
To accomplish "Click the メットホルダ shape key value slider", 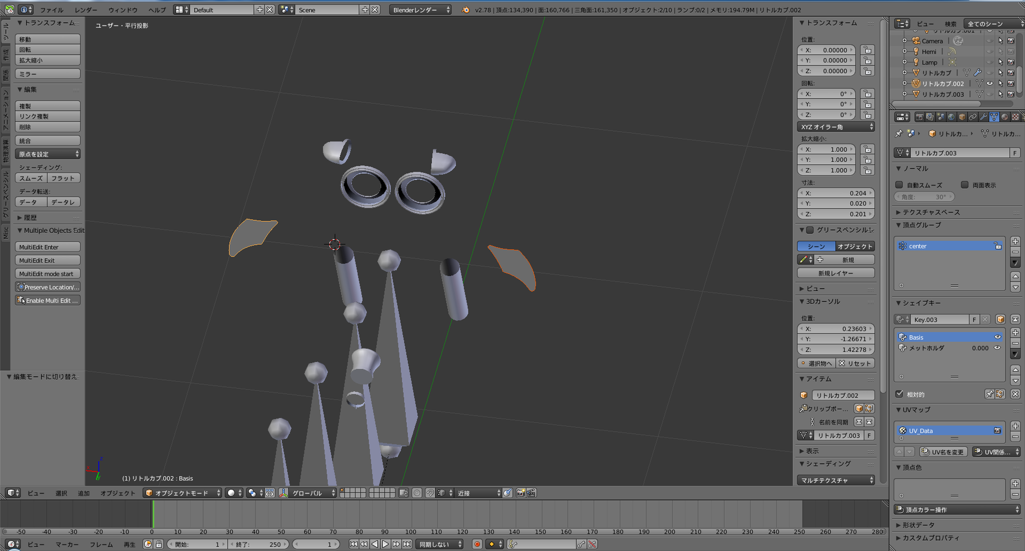I will point(980,348).
